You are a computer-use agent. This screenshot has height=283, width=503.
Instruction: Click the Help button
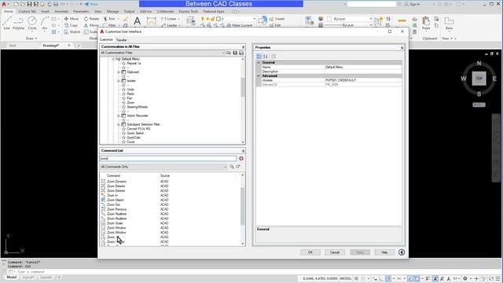[x=384, y=252]
